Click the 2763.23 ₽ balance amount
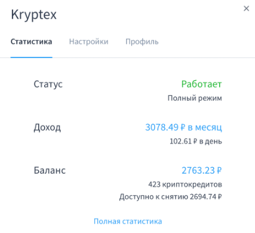The width and height of the screenshot is (255, 233). pyautogui.click(x=202, y=171)
